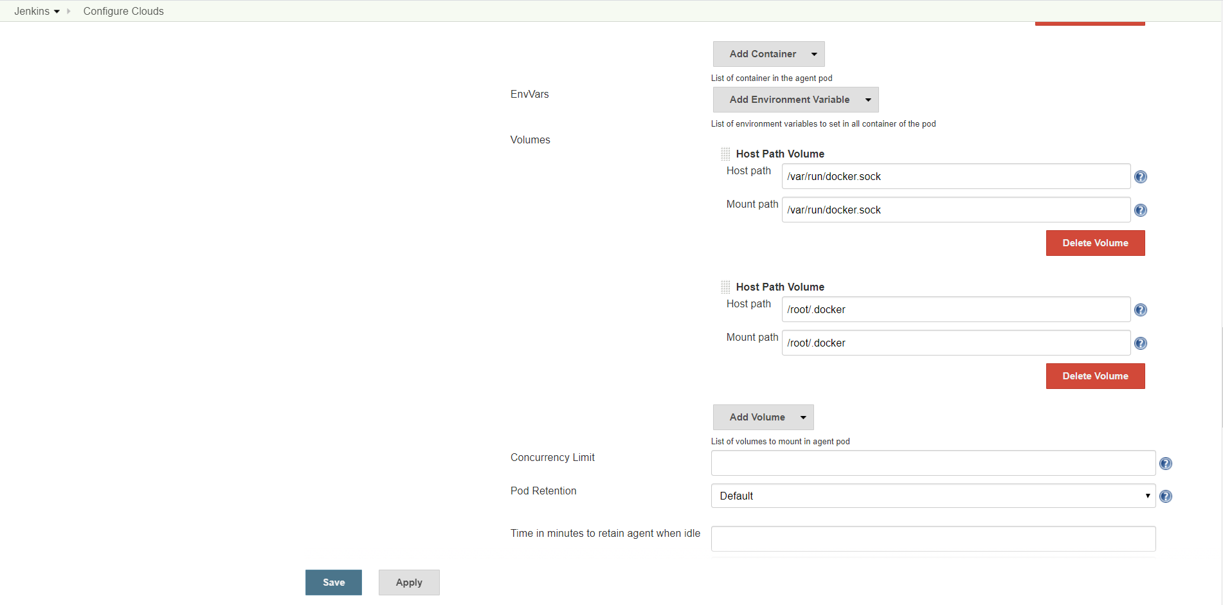
Task: Focus the Host path field containing /root/.docker
Action: pos(956,309)
